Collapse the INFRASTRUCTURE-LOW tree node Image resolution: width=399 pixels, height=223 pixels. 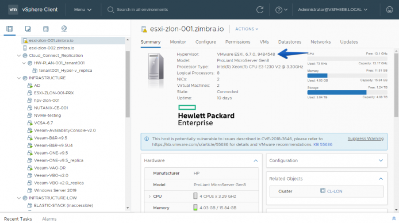19,198
